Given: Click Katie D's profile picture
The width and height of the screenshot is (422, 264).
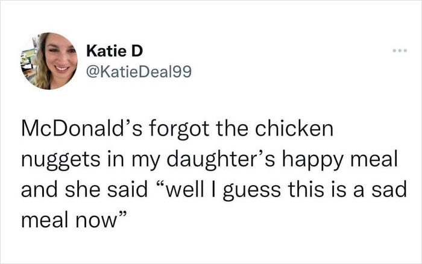Looking at the screenshot, I should (52, 61).
